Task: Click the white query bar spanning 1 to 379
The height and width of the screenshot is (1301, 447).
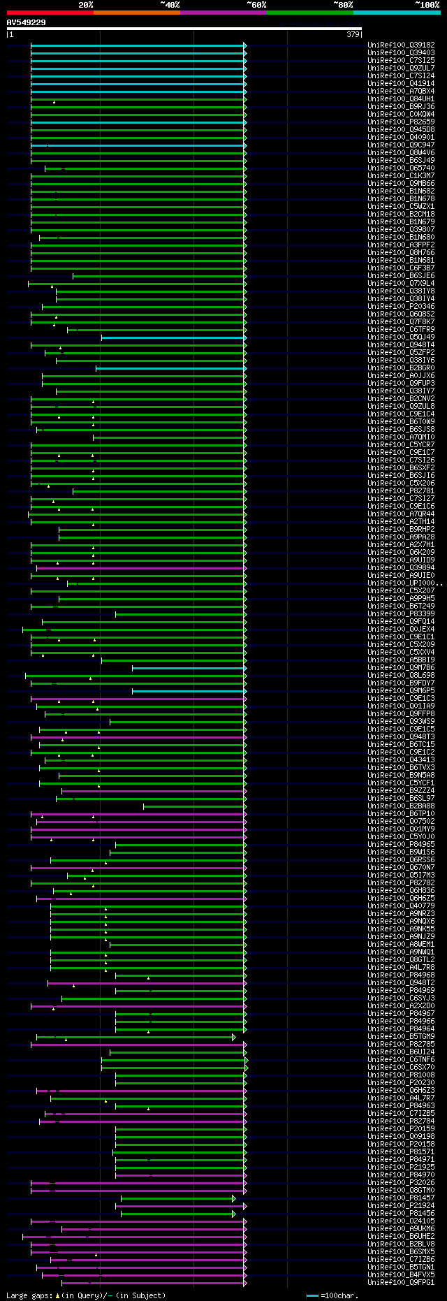Action: (184, 29)
